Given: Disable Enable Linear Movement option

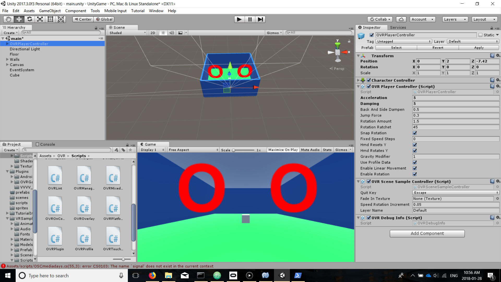Looking at the screenshot, I should [415, 168].
